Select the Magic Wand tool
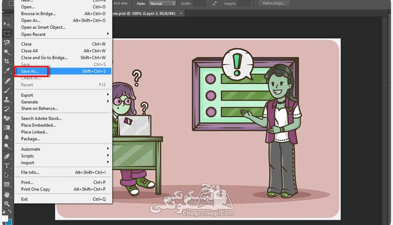393x225 pixels. point(7,52)
